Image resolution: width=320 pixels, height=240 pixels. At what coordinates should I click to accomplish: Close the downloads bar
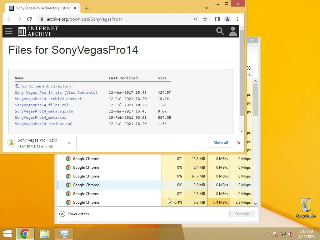pos(238,143)
